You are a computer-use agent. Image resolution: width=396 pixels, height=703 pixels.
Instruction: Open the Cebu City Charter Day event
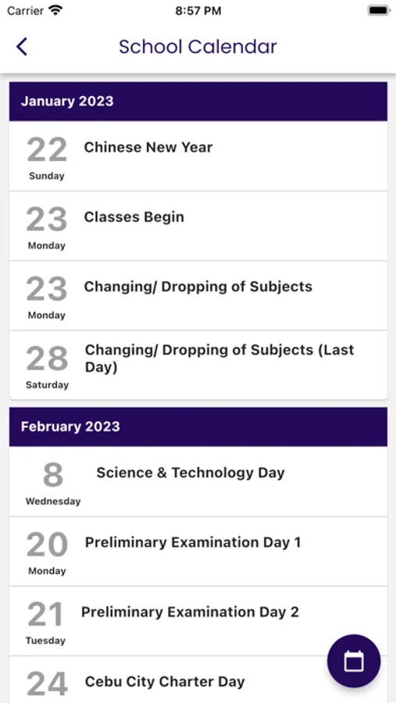[x=198, y=680]
